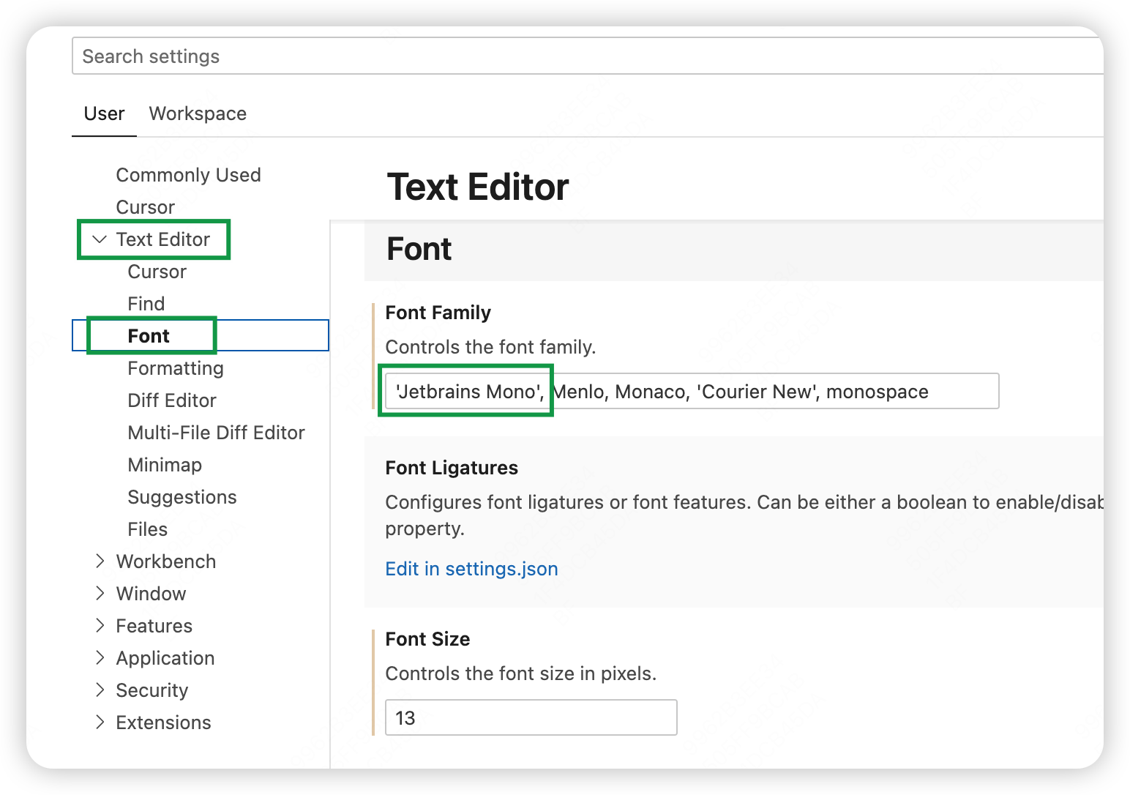Select top-level Cursor entry below Commonly Used
1130x795 pixels.
point(145,207)
